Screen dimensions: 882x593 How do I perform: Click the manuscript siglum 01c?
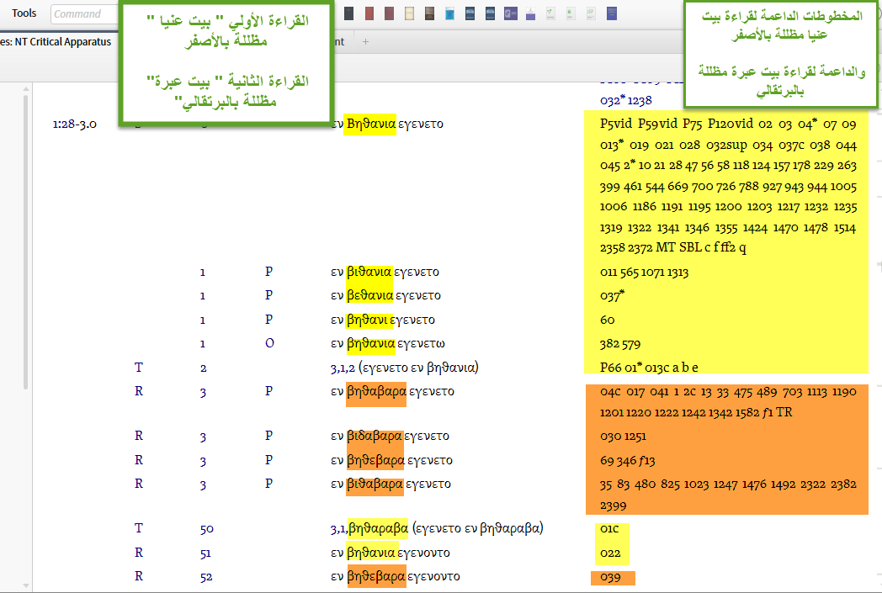[x=609, y=529]
